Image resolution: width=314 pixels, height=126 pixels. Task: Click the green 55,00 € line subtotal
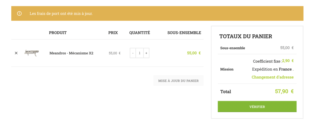pyautogui.click(x=194, y=53)
